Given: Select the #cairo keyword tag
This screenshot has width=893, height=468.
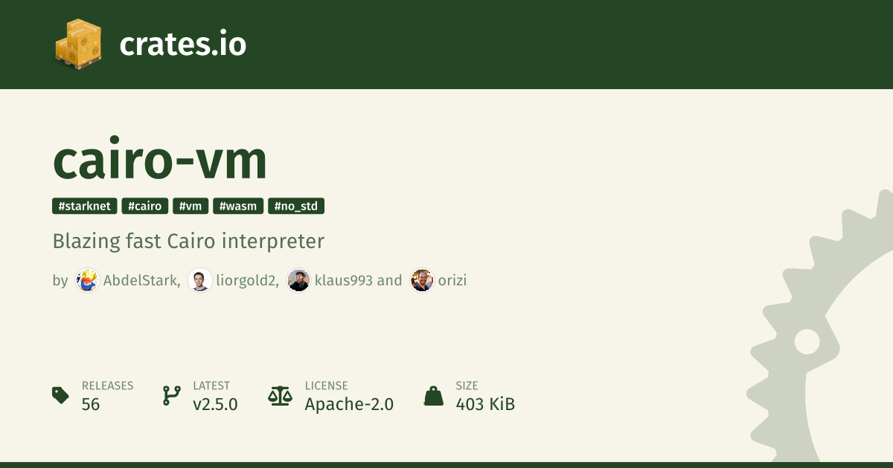Looking at the screenshot, I should (x=144, y=206).
